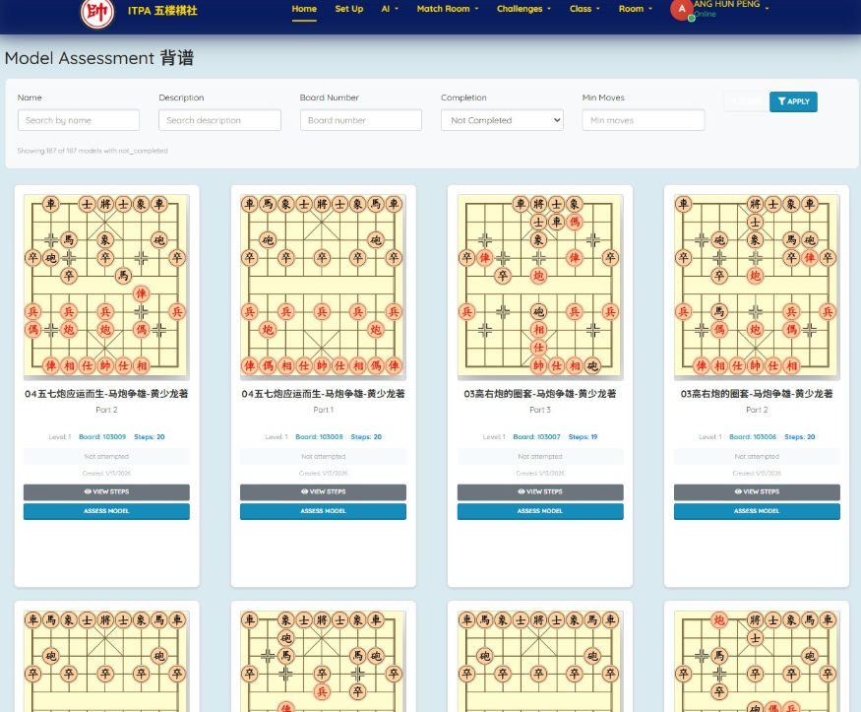Click the 'Board: 103007' label
The image size is (861, 712).
(x=536, y=437)
